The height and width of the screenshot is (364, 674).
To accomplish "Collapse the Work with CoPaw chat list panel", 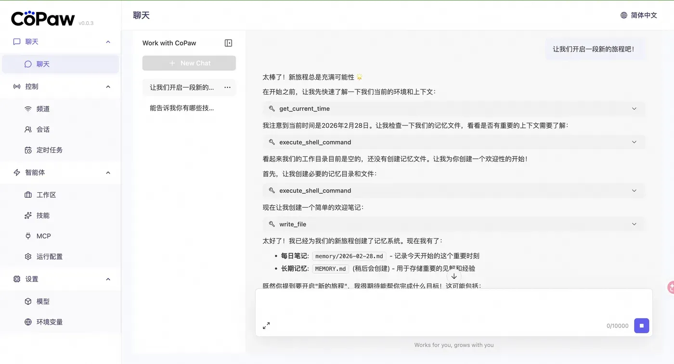I will click(228, 43).
